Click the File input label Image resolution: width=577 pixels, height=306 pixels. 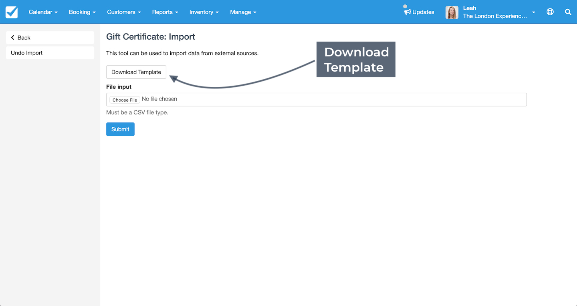pyautogui.click(x=119, y=87)
